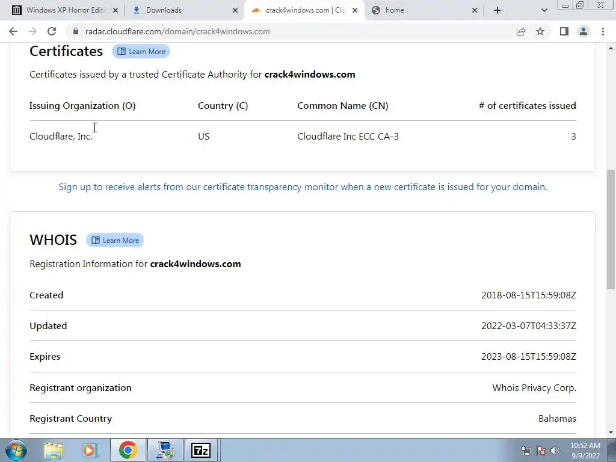Close the crack4windows.com tab
The image size is (616, 462).
tap(355, 11)
